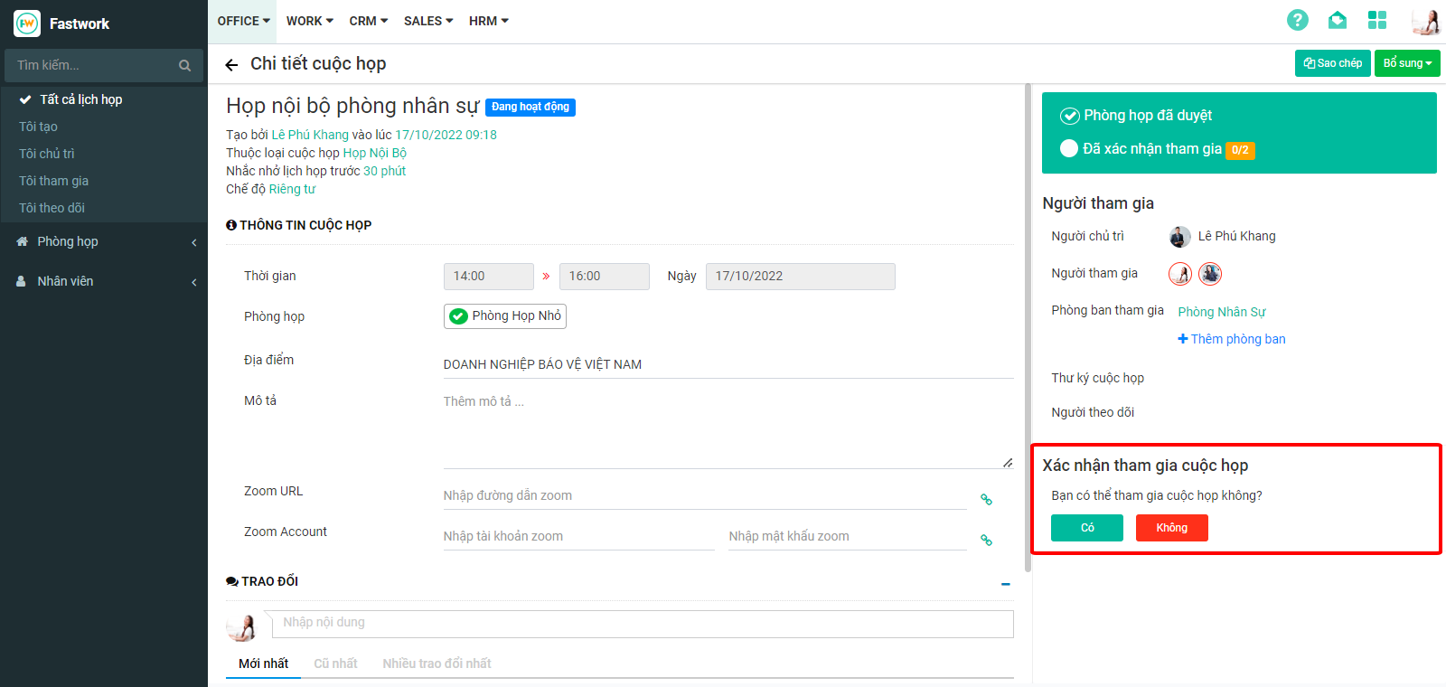The height and width of the screenshot is (687, 1446).
Task: Open the CRM menu
Action: point(368,21)
